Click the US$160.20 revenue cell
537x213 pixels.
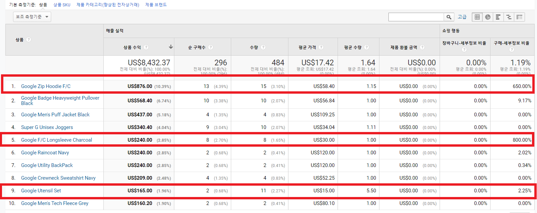tap(140, 203)
